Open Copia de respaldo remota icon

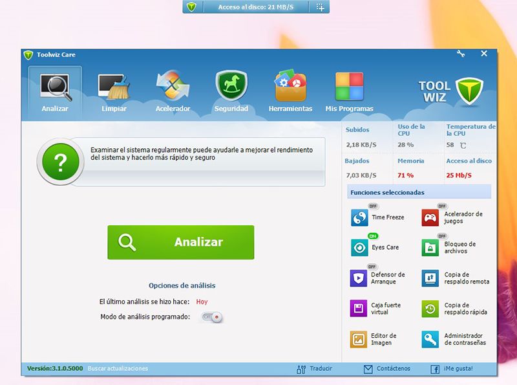pyautogui.click(x=430, y=278)
